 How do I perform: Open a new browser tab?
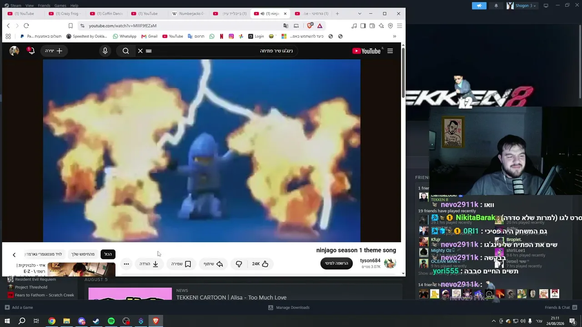click(337, 14)
